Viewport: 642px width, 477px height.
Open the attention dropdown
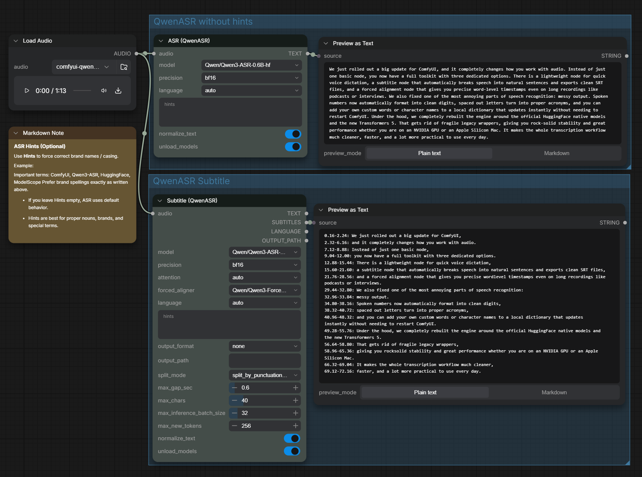(265, 277)
